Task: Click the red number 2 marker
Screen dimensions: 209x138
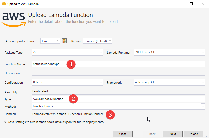Action: [x=73, y=99]
